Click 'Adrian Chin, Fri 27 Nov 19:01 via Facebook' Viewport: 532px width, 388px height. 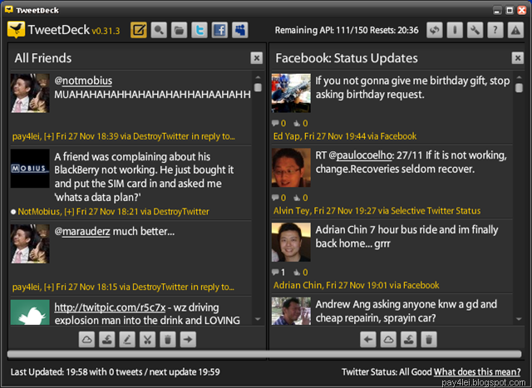click(x=357, y=286)
